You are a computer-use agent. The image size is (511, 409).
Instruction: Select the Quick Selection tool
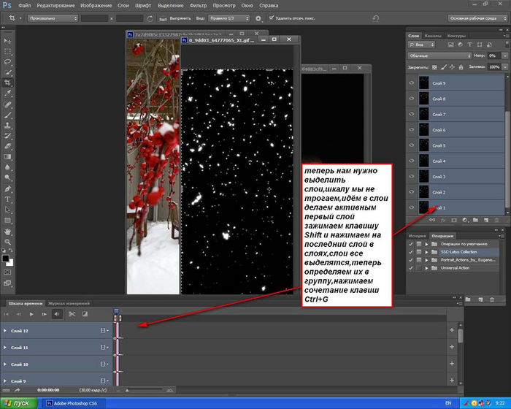click(x=7, y=72)
